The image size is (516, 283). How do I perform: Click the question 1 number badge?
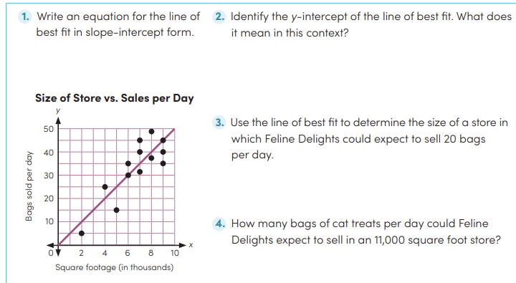pos(25,16)
